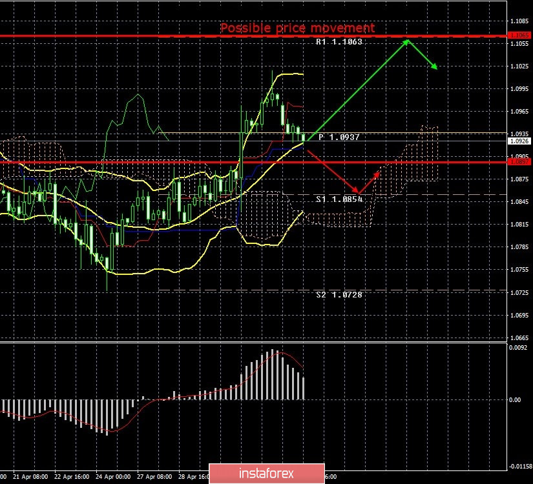Click the 1.0995 price axis value

[519, 89]
